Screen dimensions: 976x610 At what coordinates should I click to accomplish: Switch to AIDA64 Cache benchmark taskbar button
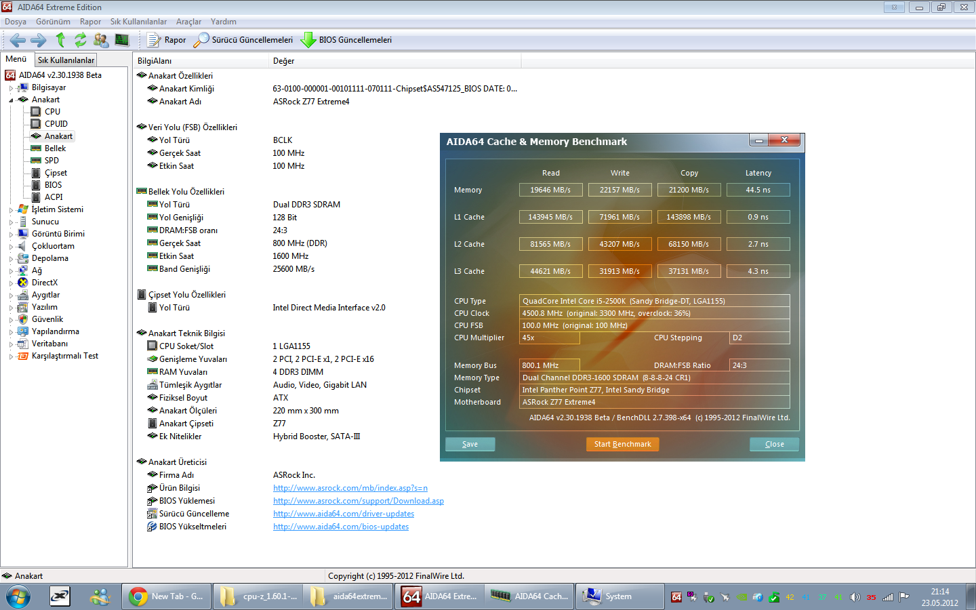coord(530,596)
